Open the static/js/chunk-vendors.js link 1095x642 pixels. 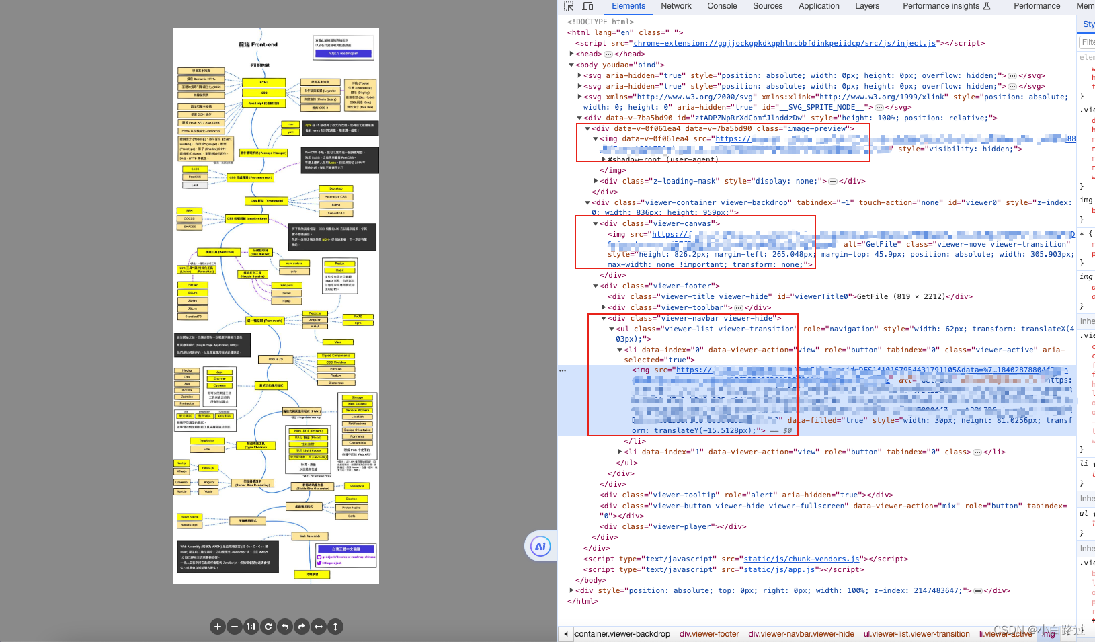802,559
